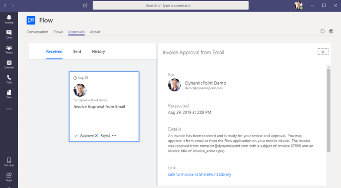341x188 pixels.
Task: Show the Sent approvals
Action: pyautogui.click(x=77, y=51)
